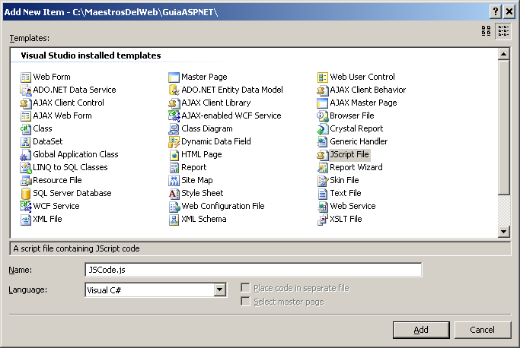Choose the Browser File icon

323,115
